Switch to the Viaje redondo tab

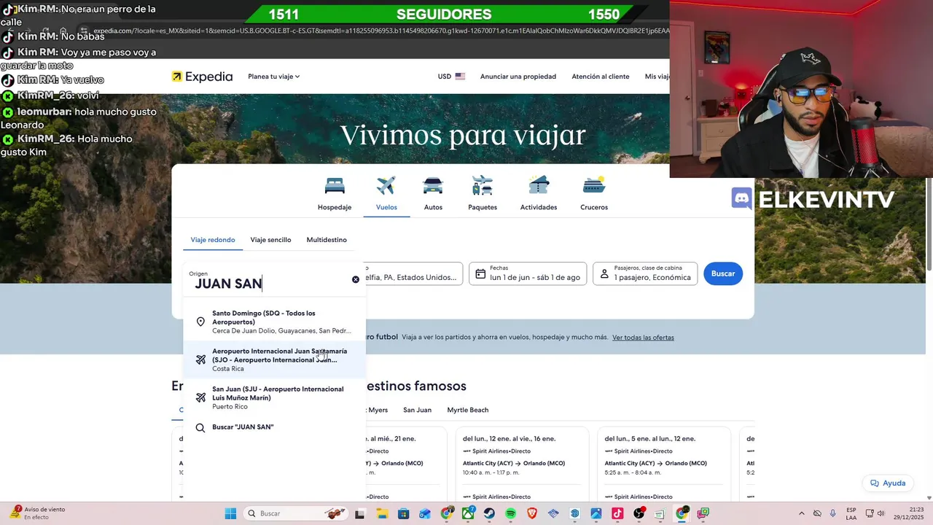pyautogui.click(x=213, y=240)
